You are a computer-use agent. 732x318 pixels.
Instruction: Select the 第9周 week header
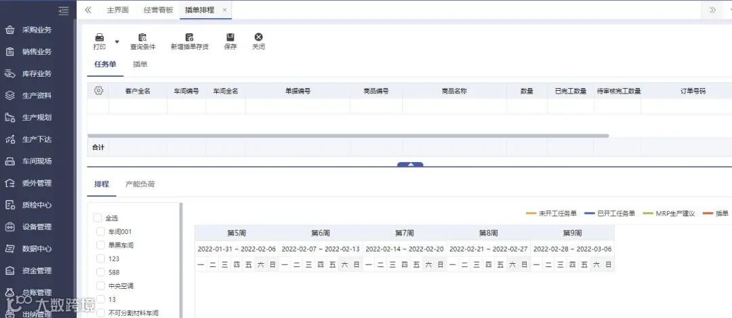(572, 233)
